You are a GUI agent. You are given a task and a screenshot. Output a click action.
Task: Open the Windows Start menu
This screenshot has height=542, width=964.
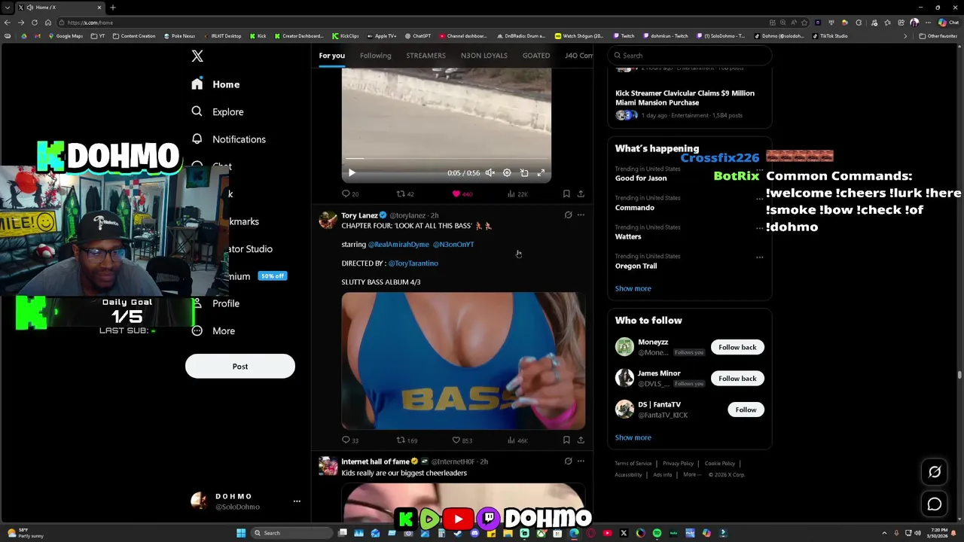(x=241, y=533)
